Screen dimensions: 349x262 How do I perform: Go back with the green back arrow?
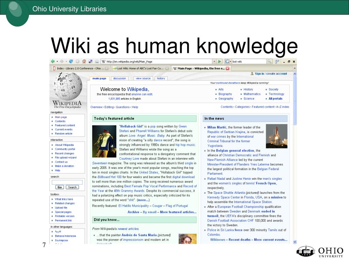[x=53, y=61]
